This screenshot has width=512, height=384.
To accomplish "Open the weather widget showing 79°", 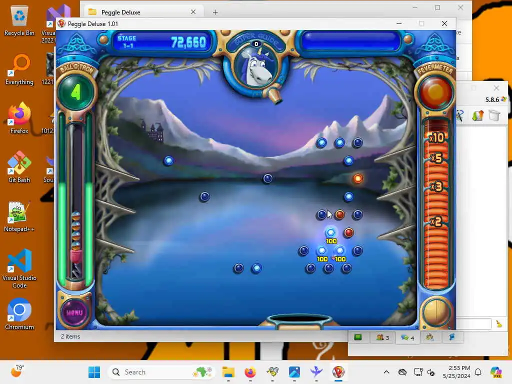I will click(17, 371).
